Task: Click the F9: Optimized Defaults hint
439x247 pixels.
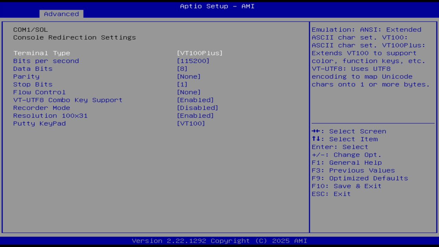Action: (360, 178)
